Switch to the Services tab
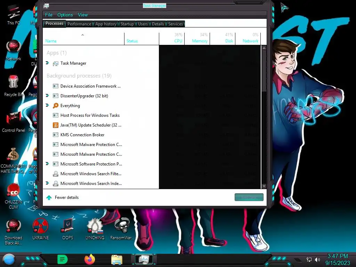356x267 pixels. 176,24
